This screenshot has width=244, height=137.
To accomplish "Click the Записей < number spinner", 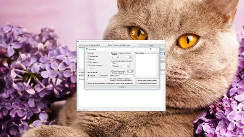I will pyautogui.click(x=125, y=66).
